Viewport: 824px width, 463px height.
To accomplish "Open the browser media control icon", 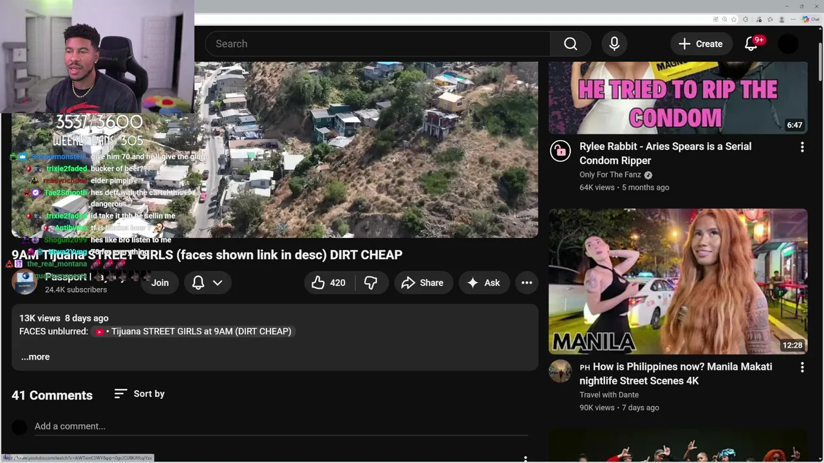I will (x=759, y=19).
